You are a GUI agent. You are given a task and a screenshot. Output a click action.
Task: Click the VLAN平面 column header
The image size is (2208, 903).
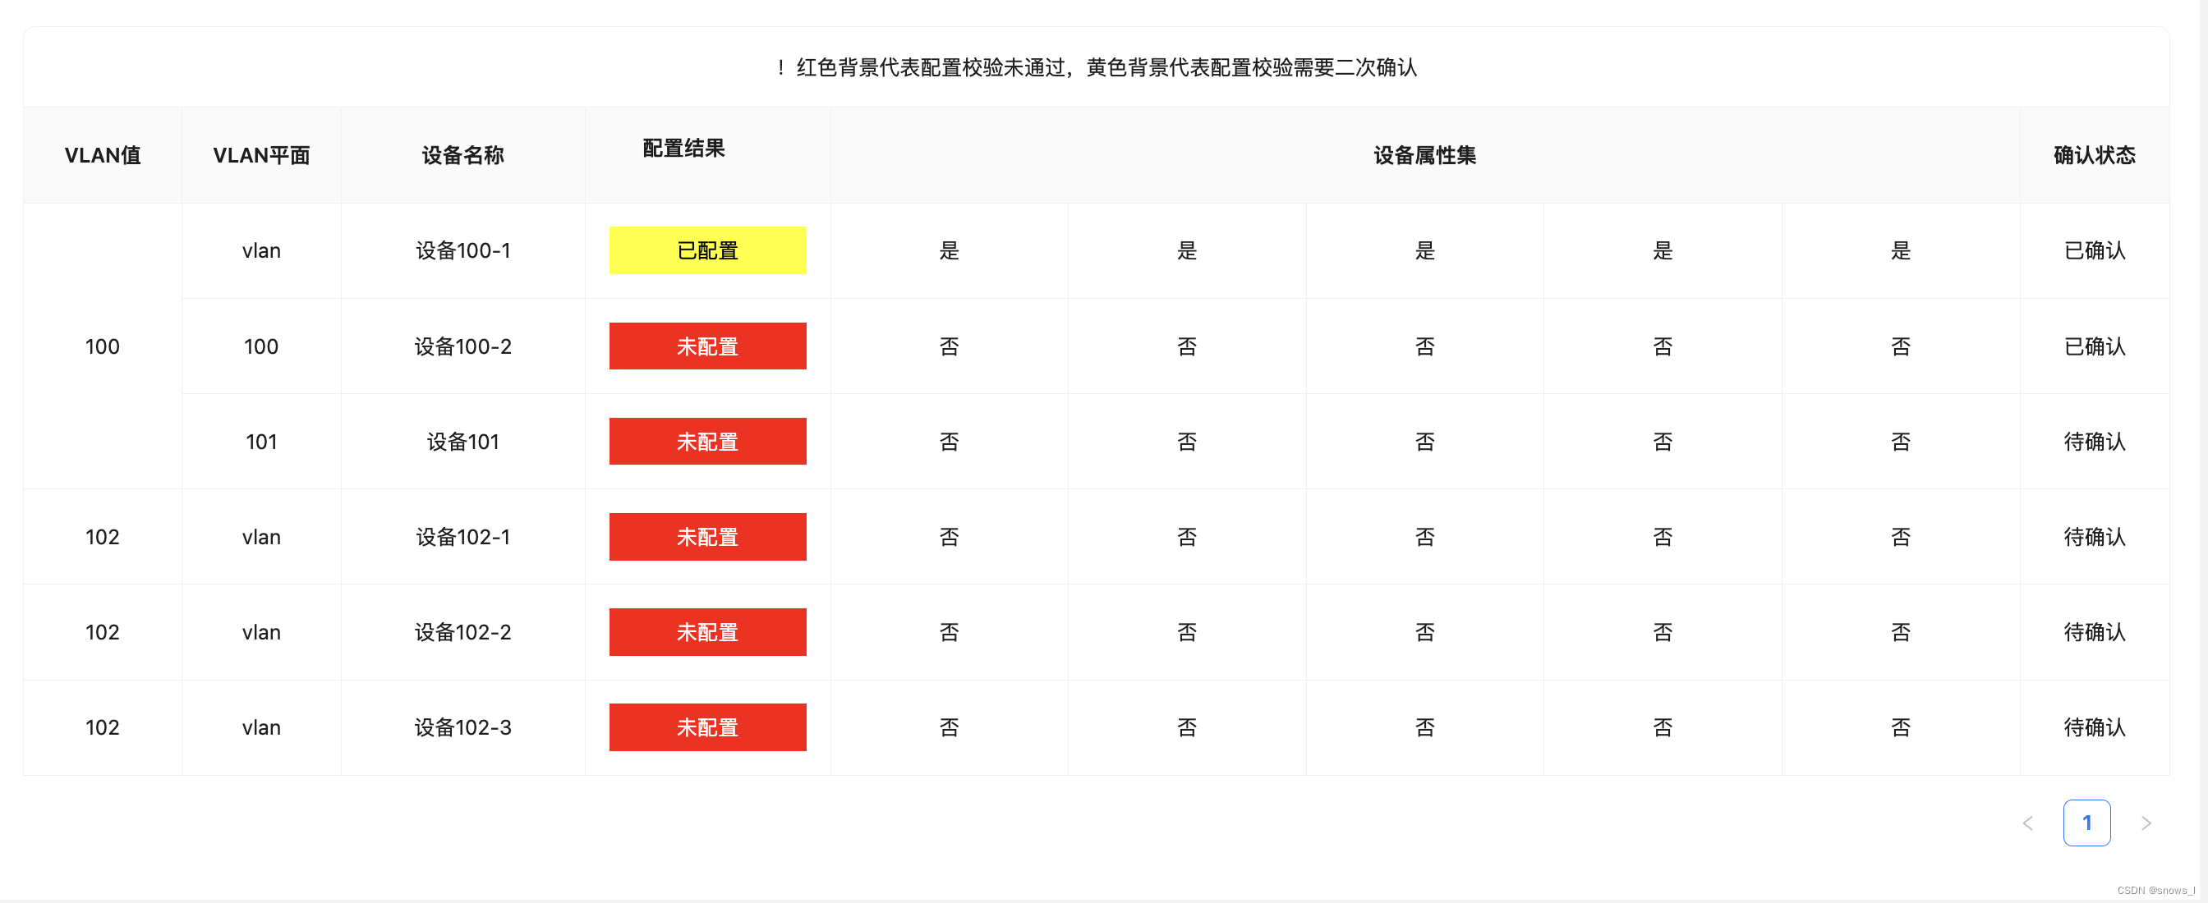261,155
